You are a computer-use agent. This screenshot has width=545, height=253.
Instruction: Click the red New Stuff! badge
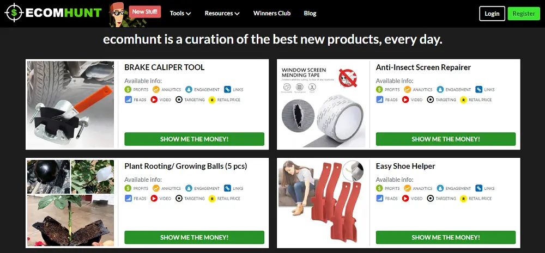pos(145,11)
